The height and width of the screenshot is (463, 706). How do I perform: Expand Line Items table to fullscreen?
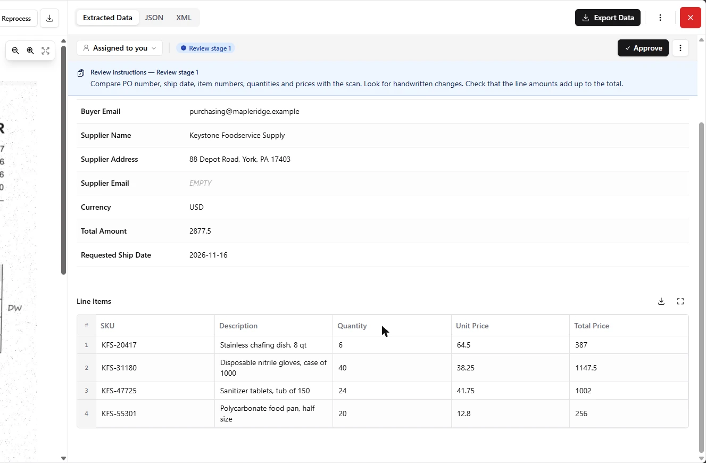click(x=680, y=301)
